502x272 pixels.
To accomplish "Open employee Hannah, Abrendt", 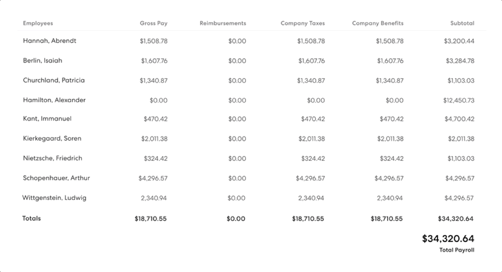I will [50, 41].
